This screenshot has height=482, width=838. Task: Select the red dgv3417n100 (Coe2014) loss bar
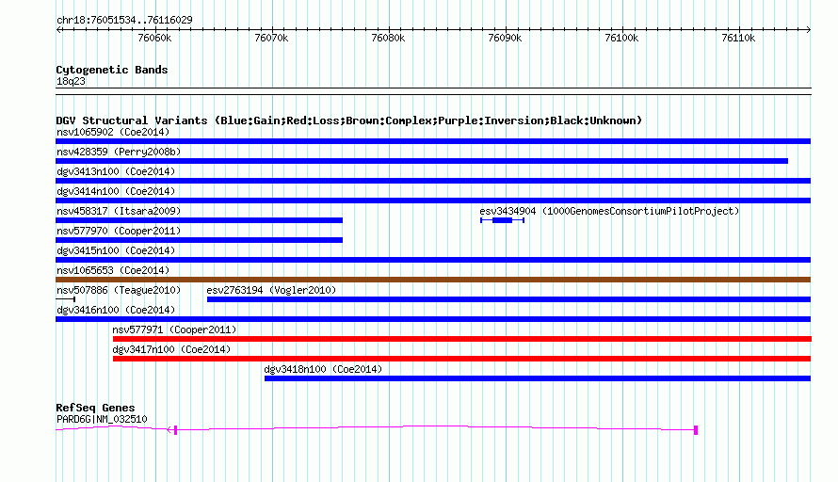(461, 359)
